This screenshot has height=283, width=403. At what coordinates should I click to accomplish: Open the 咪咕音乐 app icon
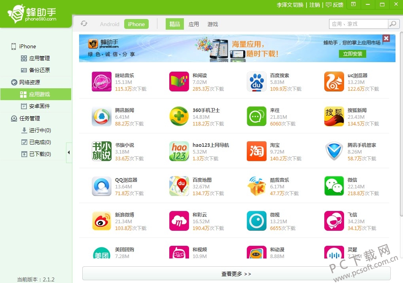tap(102, 82)
